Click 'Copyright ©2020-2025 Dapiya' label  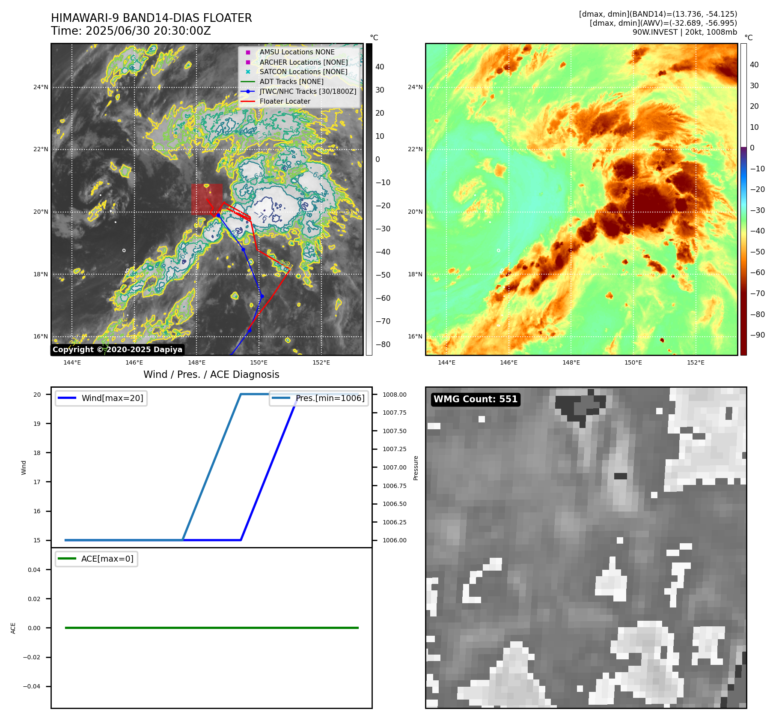point(117,350)
